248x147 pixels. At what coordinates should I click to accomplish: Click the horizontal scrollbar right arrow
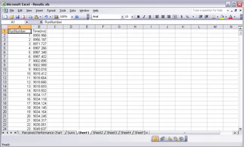(235, 133)
